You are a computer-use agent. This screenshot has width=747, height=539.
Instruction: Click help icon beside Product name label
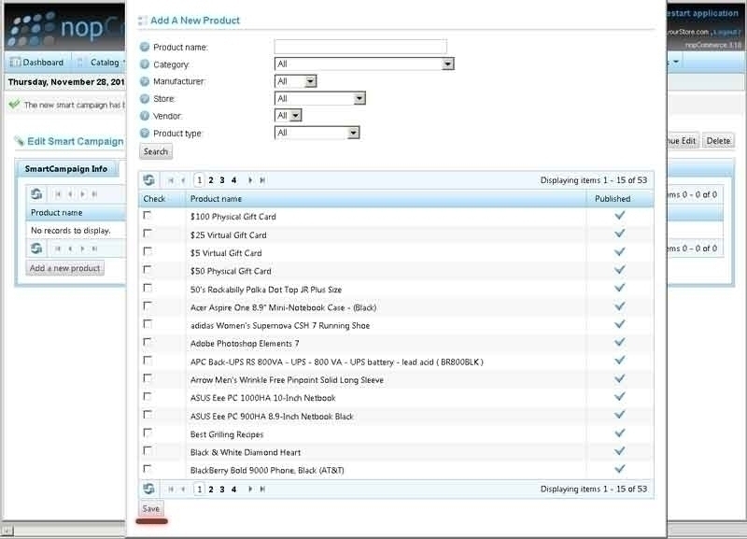[145, 48]
